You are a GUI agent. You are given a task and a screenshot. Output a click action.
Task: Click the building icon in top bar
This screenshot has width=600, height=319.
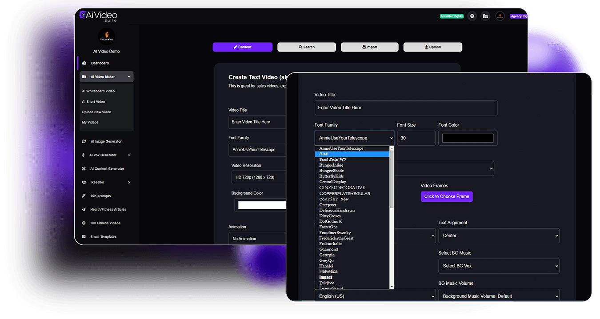tap(485, 16)
